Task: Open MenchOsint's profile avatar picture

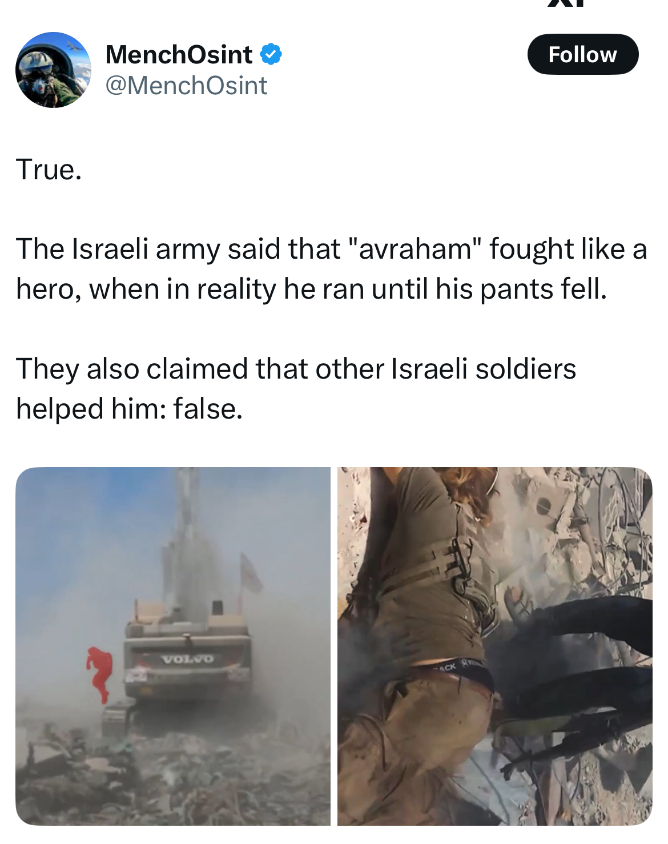Action: coord(53,70)
